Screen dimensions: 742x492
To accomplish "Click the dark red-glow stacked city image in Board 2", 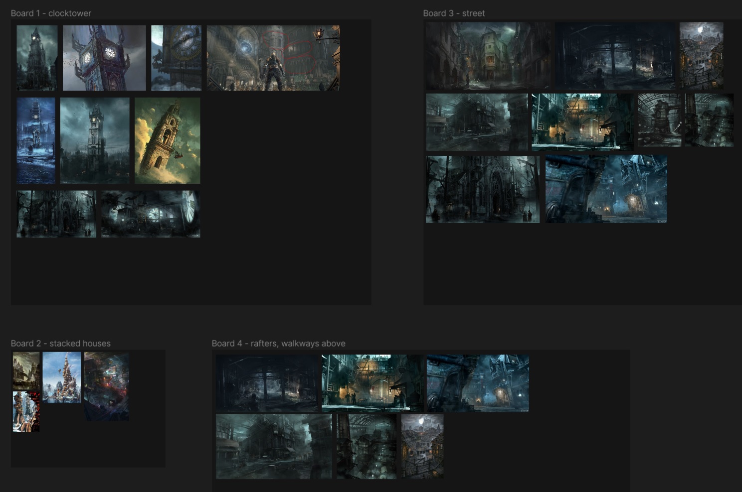I will click(x=107, y=386).
